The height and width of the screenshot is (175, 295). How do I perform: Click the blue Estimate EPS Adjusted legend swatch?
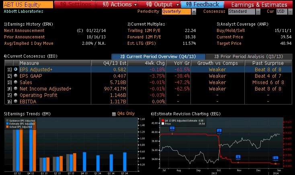tap(7, 124)
